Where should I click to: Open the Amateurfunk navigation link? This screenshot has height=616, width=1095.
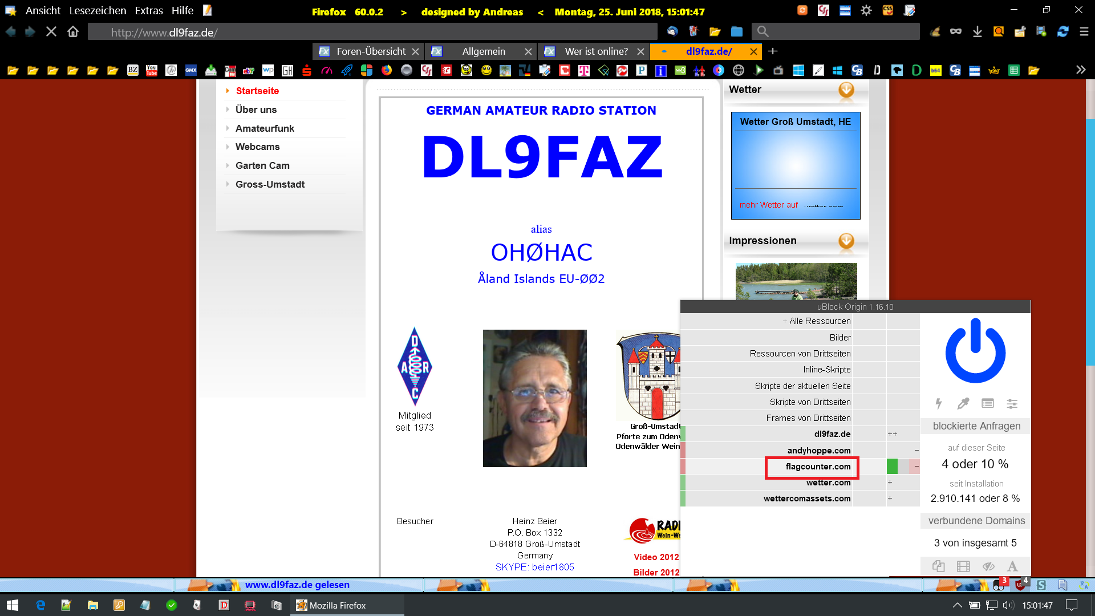click(265, 128)
